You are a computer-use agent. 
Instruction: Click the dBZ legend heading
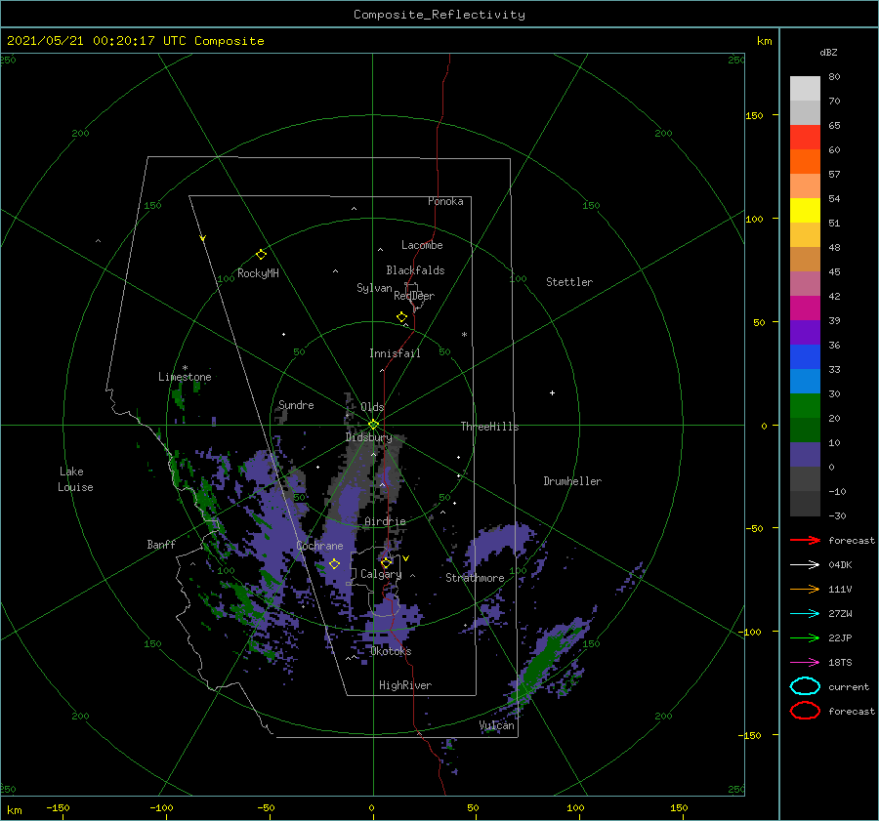(x=828, y=52)
